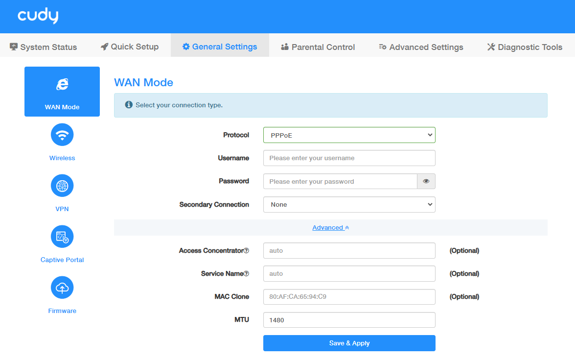Click the Save & Apply button
The height and width of the screenshot is (362, 575).
349,343
